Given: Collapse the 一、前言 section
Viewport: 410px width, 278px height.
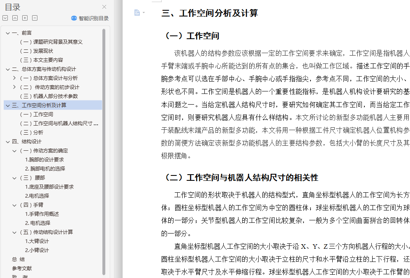Looking at the screenshot, I should 8,33.
